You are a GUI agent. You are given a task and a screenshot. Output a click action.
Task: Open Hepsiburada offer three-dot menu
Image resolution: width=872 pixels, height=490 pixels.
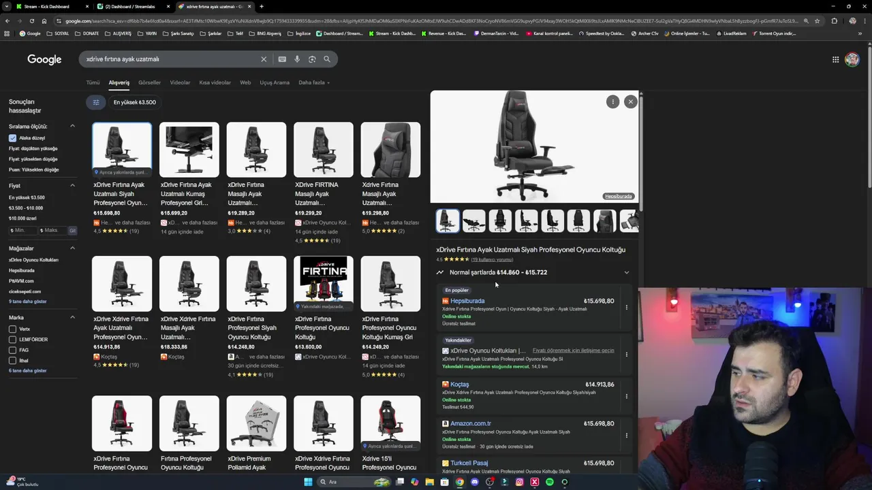pyautogui.click(x=627, y=308)
